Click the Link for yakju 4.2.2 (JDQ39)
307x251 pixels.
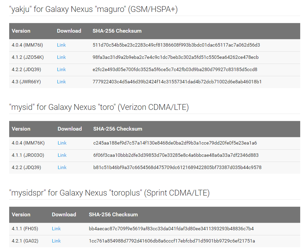[61, 69]
